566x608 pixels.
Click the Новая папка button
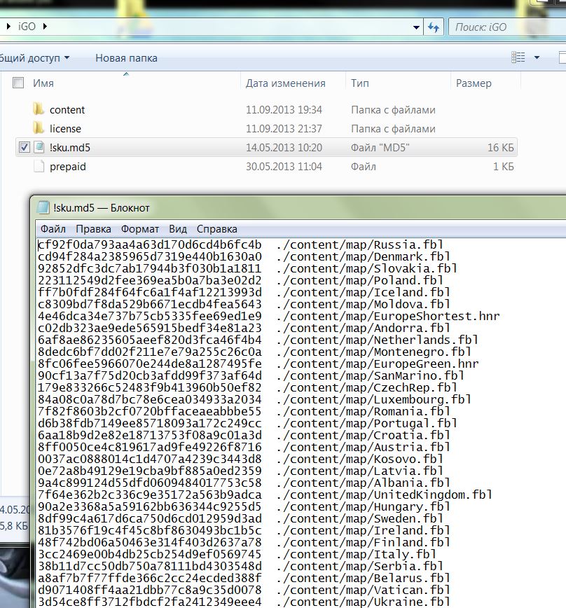(126, 57)
